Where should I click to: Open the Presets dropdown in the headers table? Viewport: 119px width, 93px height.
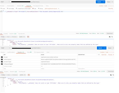pos(111,55)
